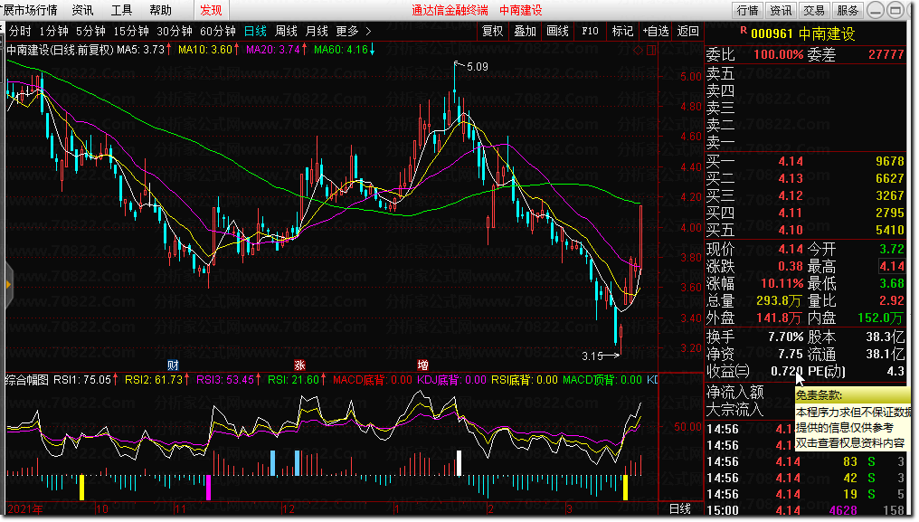The width and height of the screenshot is (919, 522).
Task: Expand the 更多 periods chevron
Action: (x=369, y=31)
